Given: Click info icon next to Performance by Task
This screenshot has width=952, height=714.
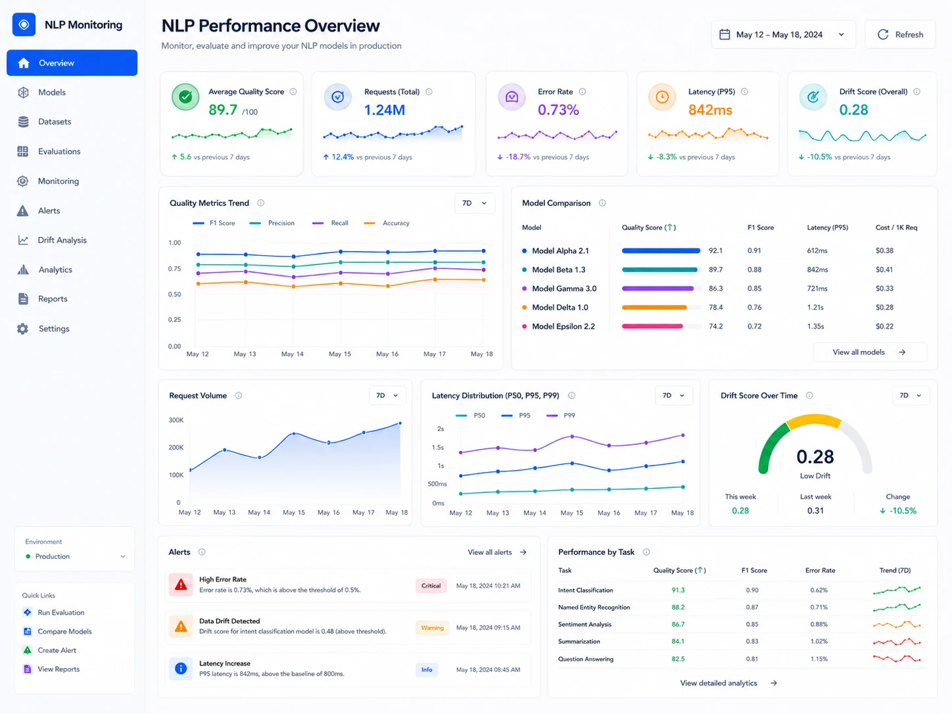Looking at the screenshot, I should 646,552.
